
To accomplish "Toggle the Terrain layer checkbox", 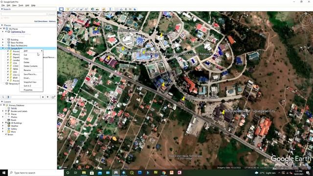I will pos(6,134).
